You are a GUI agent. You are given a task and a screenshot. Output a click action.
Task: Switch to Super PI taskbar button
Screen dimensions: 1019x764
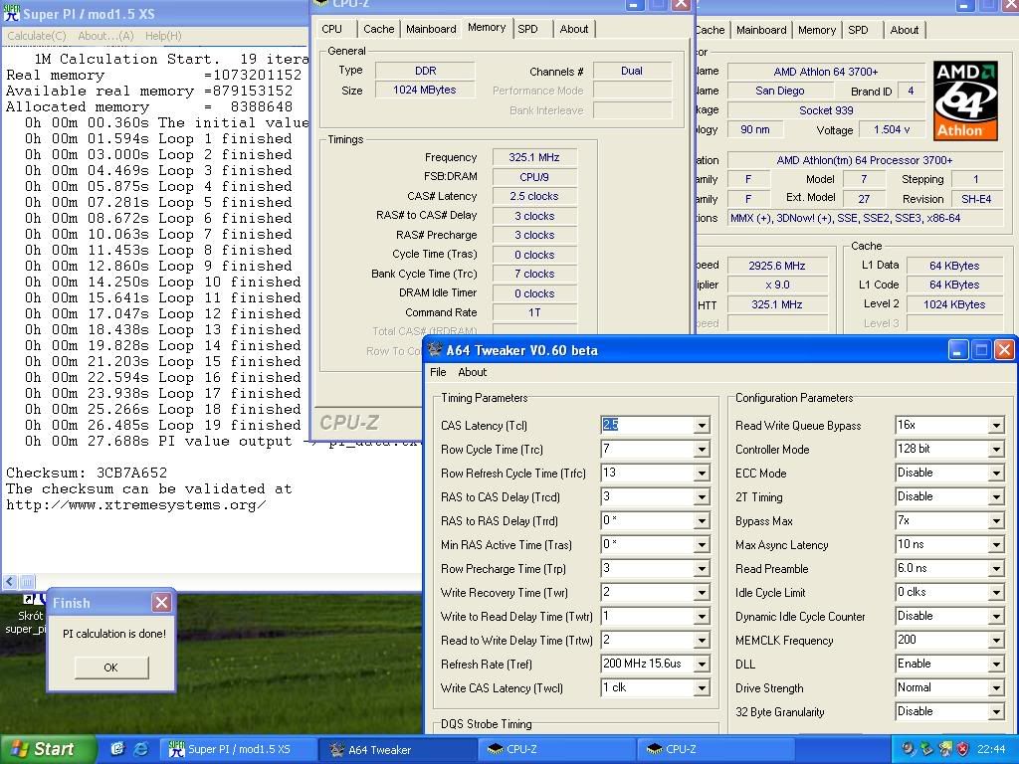pyautogui.click(x=237, y=749)
